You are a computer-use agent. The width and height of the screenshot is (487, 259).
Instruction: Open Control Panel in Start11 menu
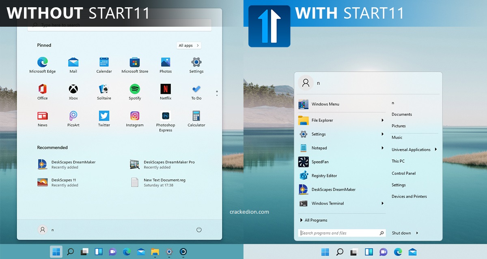pyautogui.click(x=404, y=173)
